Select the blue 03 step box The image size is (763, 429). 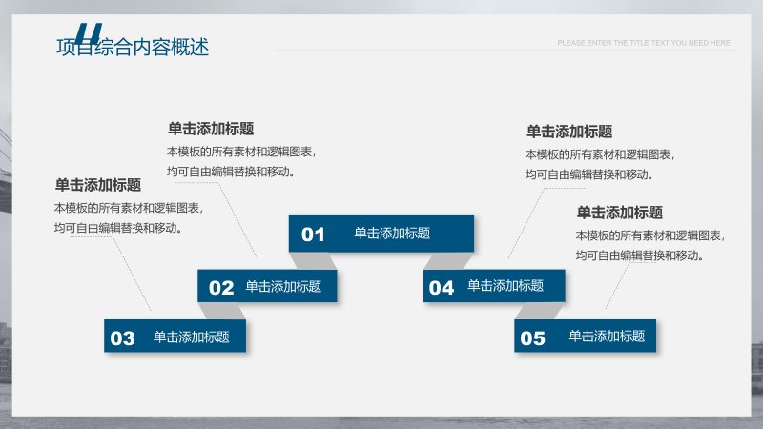pos(175,336)
